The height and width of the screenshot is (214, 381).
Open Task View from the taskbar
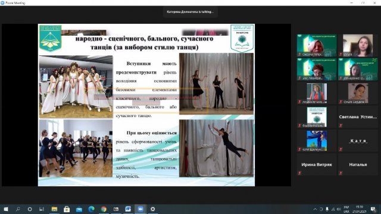(x=42, y=209)
